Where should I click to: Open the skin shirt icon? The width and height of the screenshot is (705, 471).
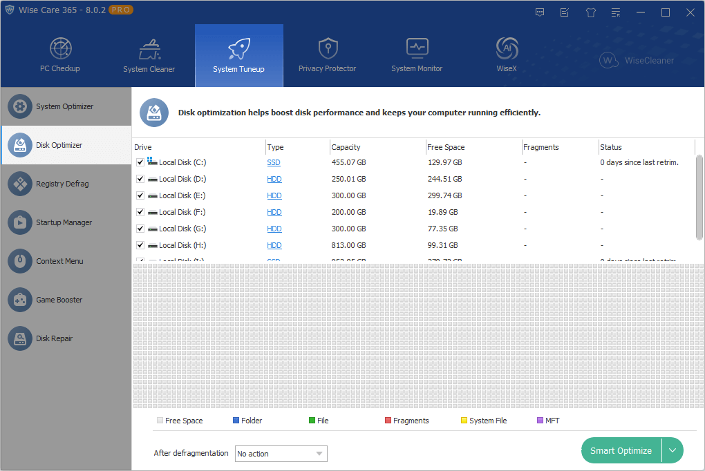(591, 12)
